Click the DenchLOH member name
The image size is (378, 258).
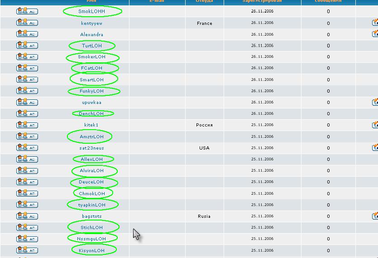coord(92,114)
